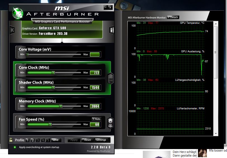Click the 'GeForce GTX 580' graphics card text
This screenshot has height=158, width=227.
coord(52,28)
